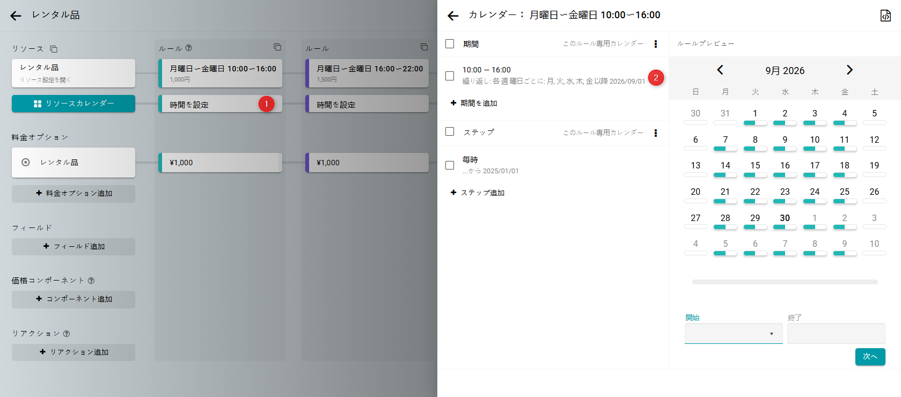901x397 pixels.
Task: Go to next month in calendar
Action: click(x=849, y=70)
